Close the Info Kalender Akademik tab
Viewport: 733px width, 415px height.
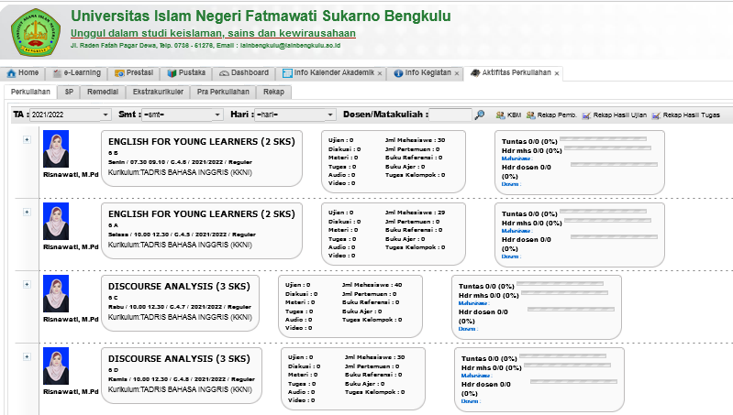coord(380,73)
